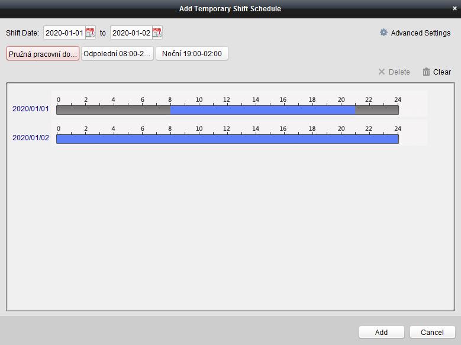Screen dimensions: 461x345
Task: Click the trash can icon beside Clear
Action: coord(426,72)
